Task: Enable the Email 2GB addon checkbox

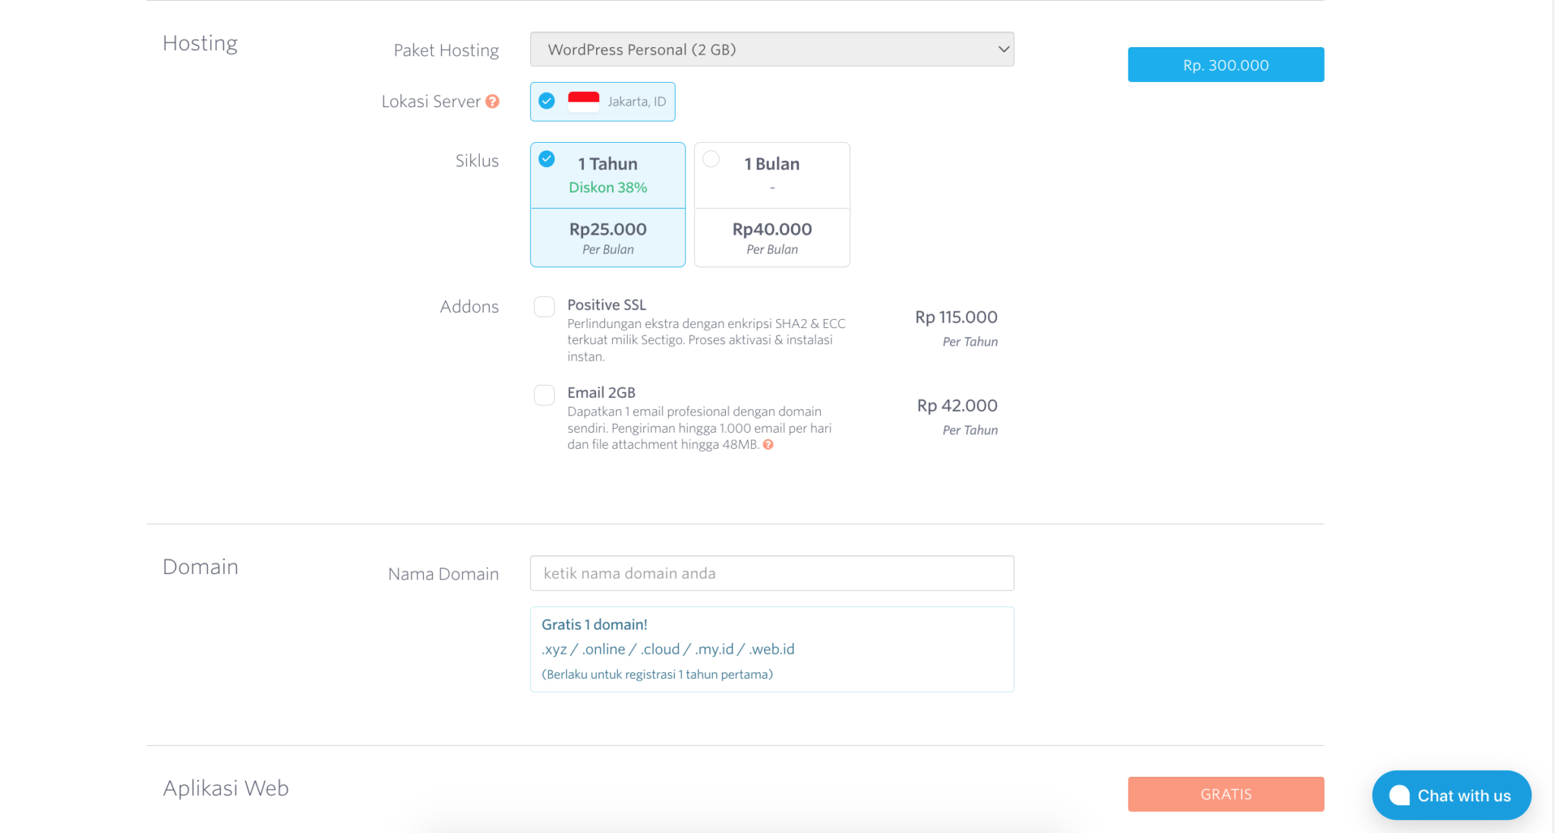Action: coord(544,394)
